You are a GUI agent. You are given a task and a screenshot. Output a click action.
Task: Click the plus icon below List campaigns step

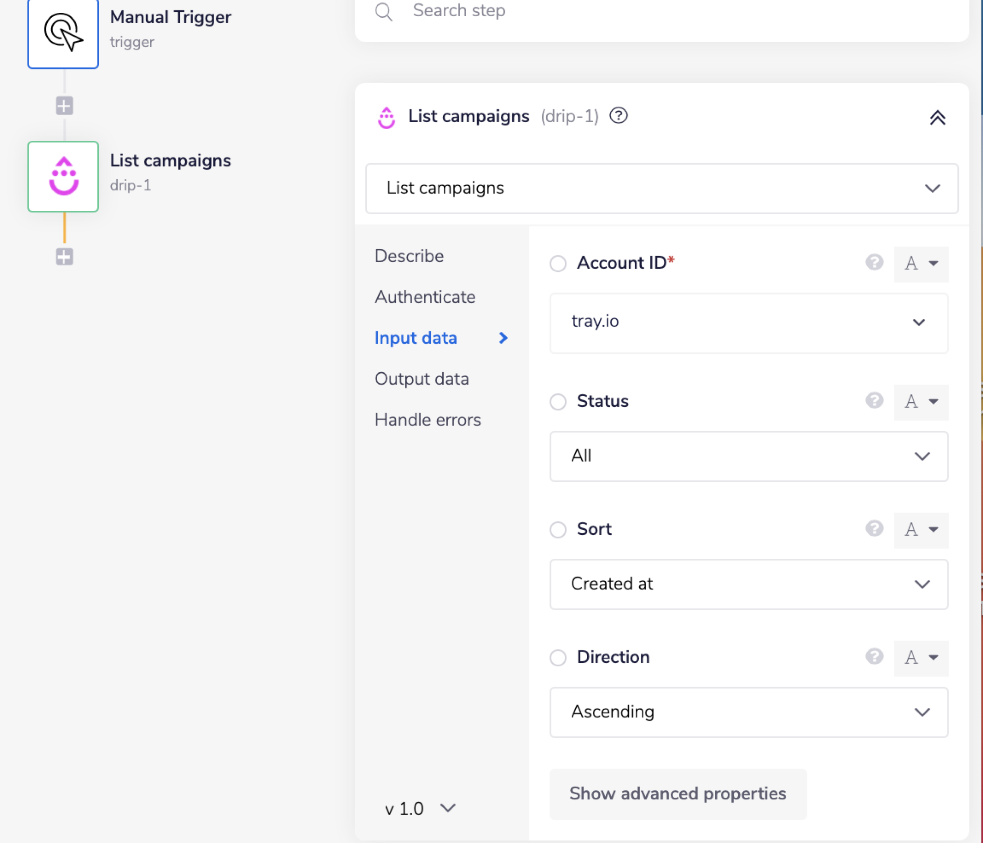pos(65,257)
